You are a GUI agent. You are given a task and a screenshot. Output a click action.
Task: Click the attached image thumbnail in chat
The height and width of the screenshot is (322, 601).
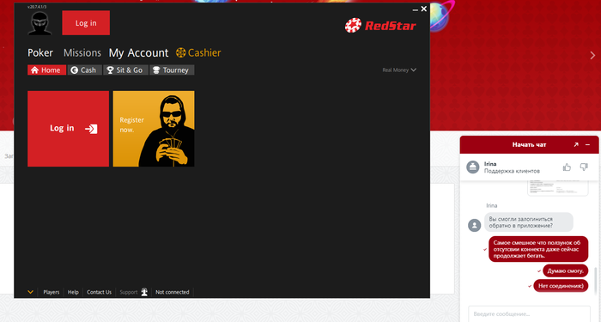pos(558,189)
